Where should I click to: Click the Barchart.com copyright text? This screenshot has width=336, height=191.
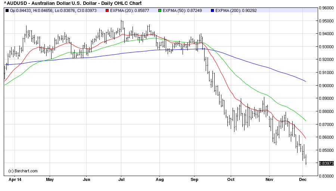(23, 171)
